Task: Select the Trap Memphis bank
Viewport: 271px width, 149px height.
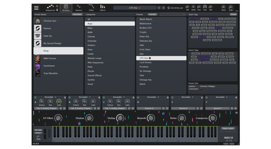Action: click(58, 73)
